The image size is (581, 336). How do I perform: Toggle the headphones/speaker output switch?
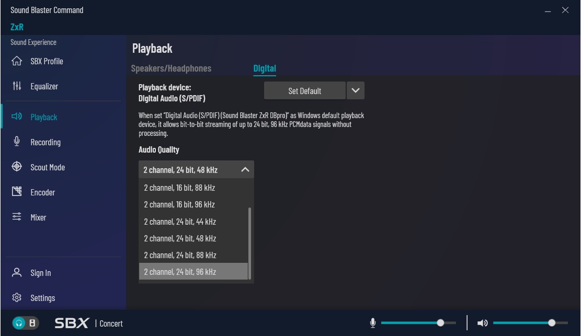point(25,323)
